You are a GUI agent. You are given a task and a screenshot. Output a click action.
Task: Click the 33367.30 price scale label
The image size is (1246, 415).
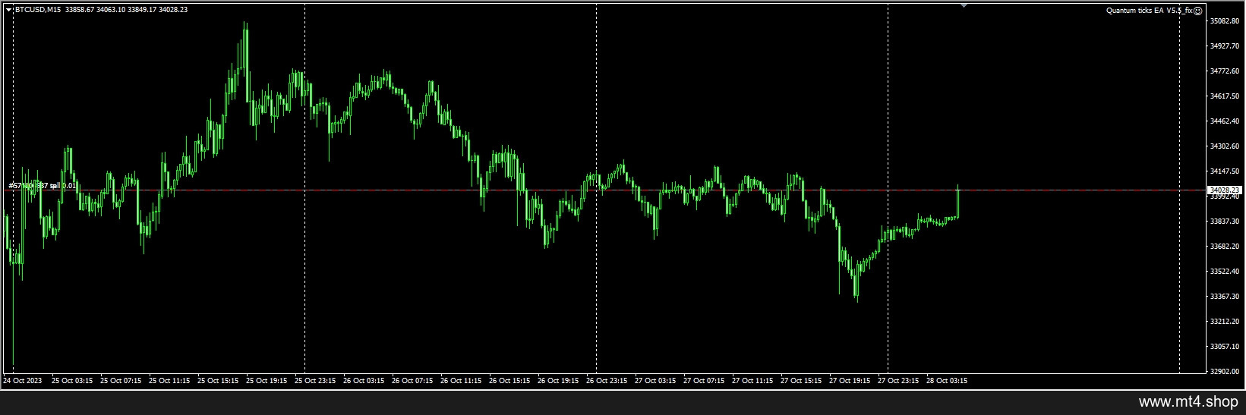click(x=1225, y=297)
